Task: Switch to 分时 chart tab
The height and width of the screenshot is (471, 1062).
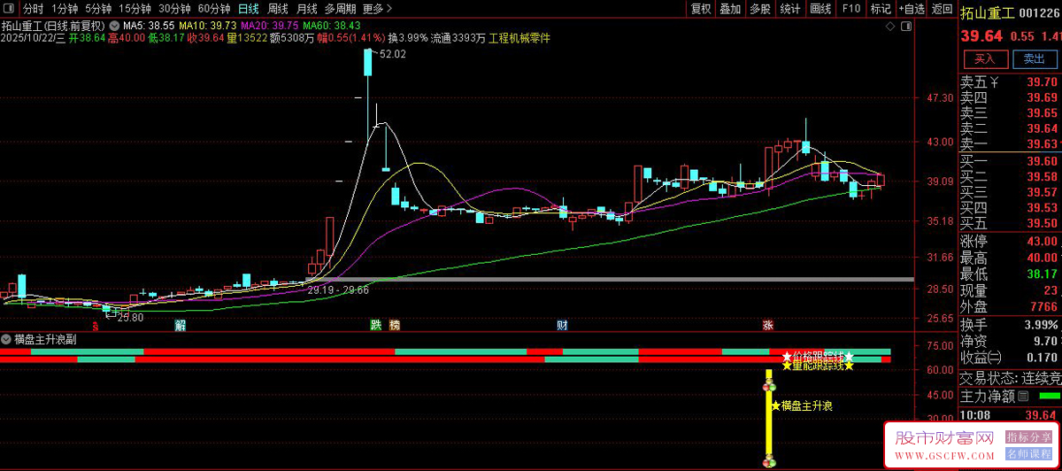Action: 33,9
